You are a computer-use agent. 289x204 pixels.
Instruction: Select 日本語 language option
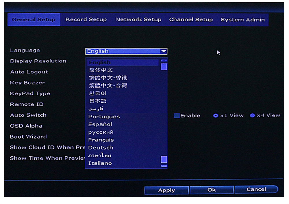point(97,101)
